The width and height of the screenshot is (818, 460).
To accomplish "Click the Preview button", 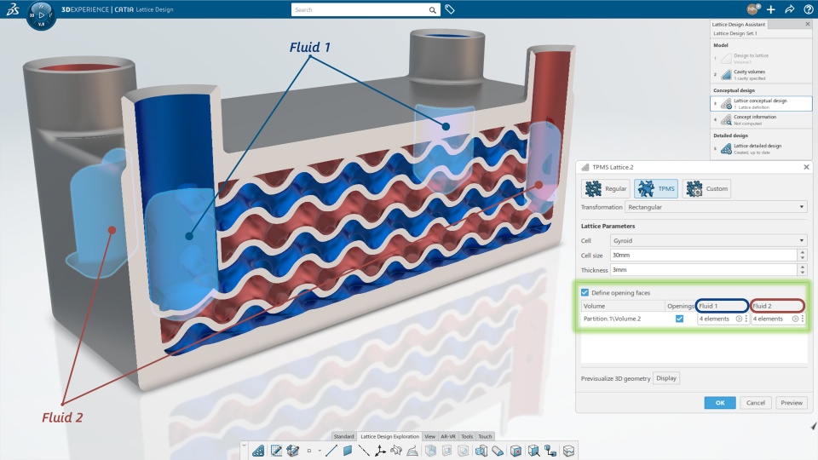I will [x=792, y=403].
